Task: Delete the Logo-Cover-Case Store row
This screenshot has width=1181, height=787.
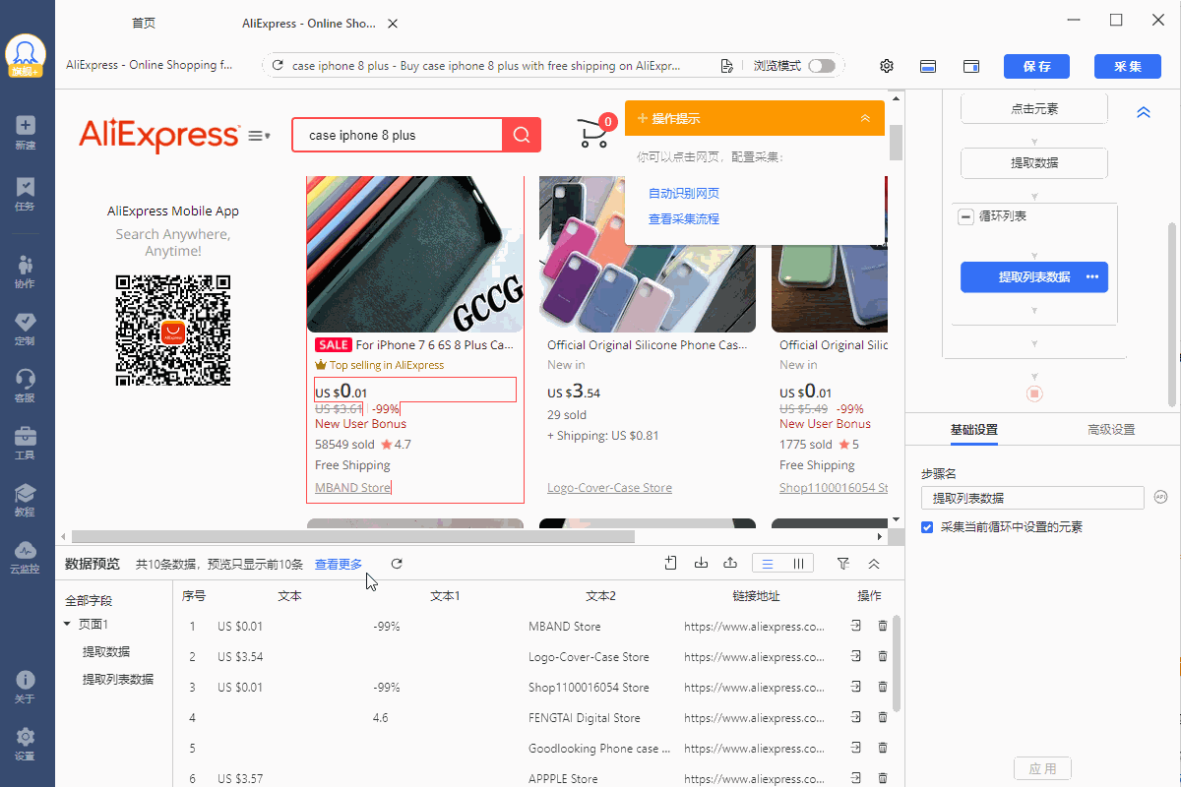Action: pos(883,656)
